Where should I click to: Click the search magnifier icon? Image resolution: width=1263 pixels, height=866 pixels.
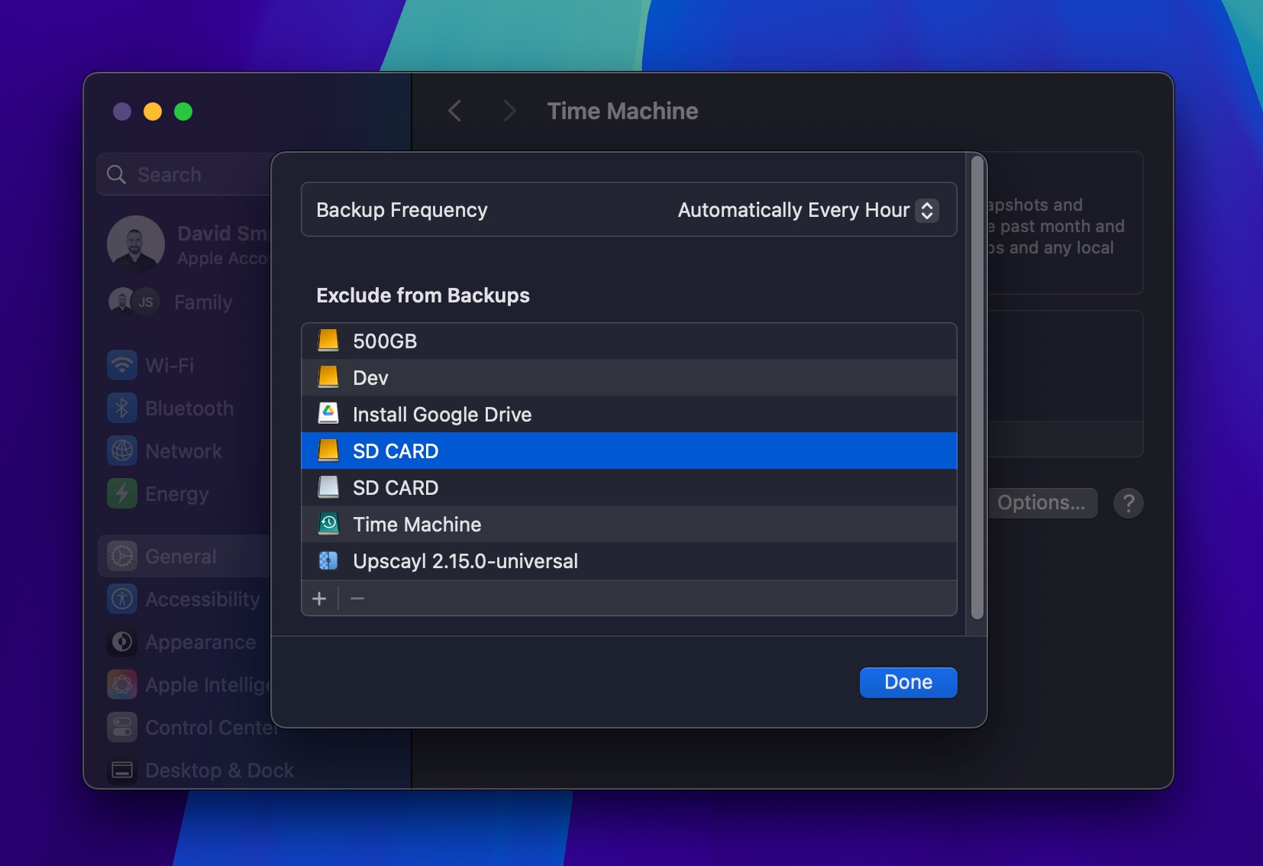pos(117,174)
